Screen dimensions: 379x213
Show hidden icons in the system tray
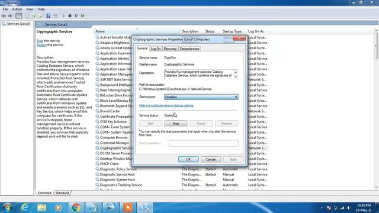click(322, 208)
